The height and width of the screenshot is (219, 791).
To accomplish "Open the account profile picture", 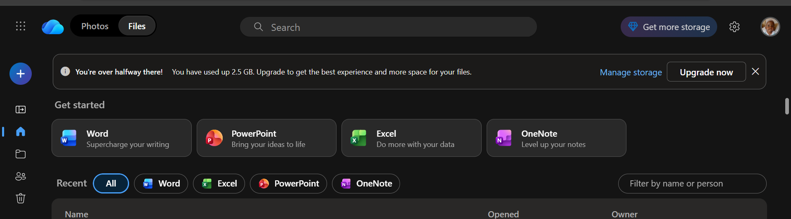I will tap(770, 27).
